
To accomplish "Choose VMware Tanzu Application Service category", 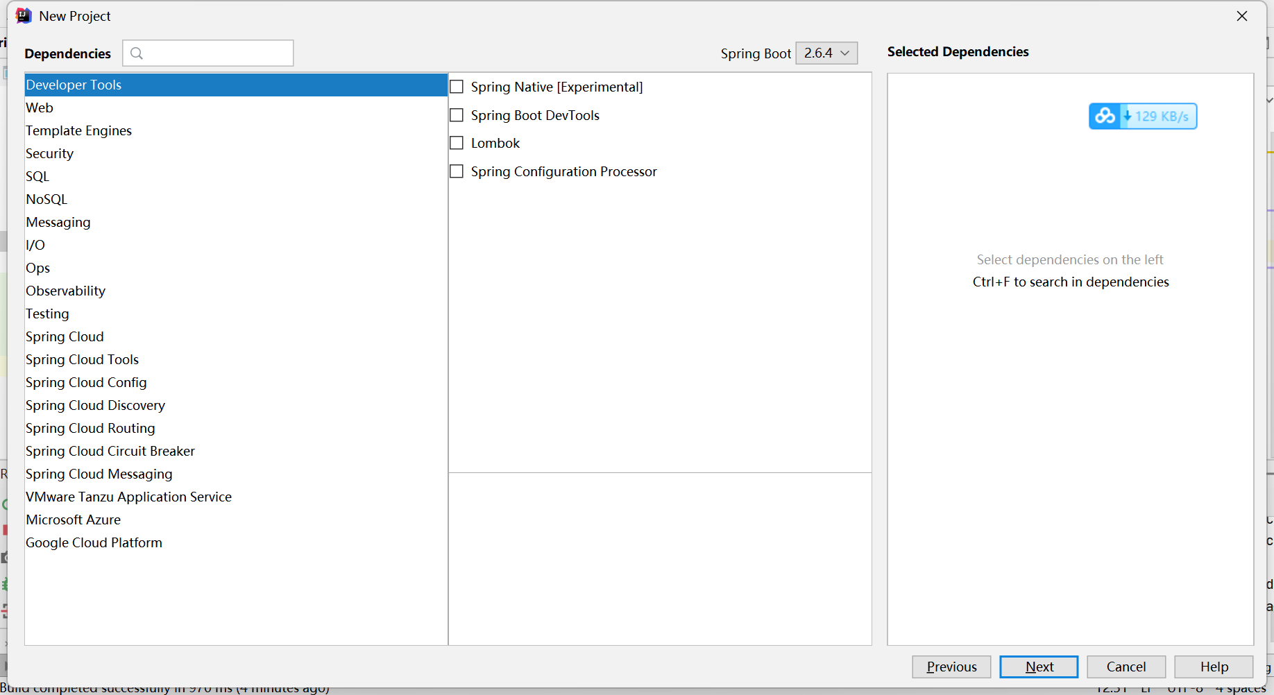I will pos(236,497).
